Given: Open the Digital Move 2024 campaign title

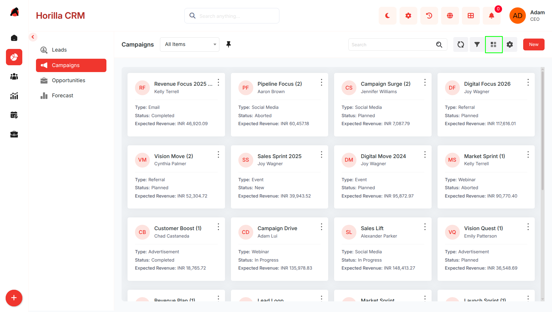Looking at the screenshot, I should click(x=383, y=156).
